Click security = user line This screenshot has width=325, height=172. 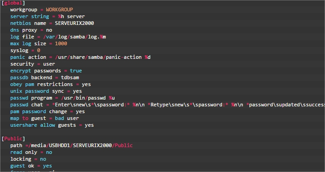pyautogui.click(x=33, y=64)
